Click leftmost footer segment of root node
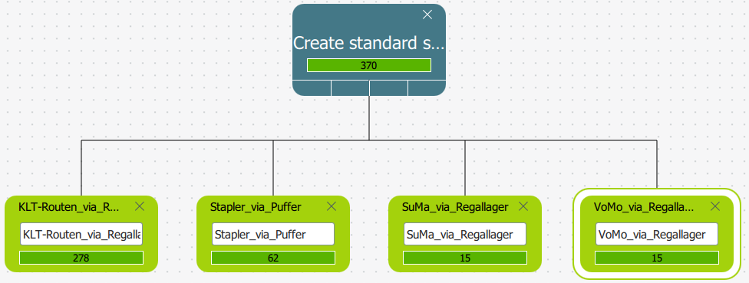This screenshot has width=749, height=283. 312,87
